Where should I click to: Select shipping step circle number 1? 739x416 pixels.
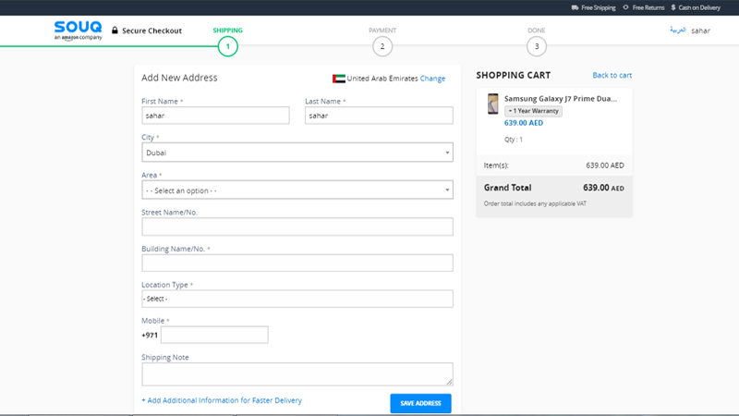[x=227, y=46]
